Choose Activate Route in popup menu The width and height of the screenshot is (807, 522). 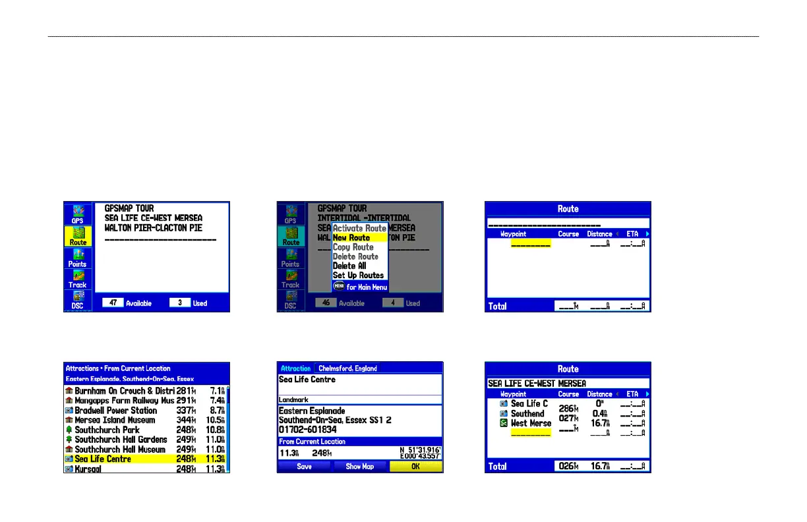pos(359,228)
